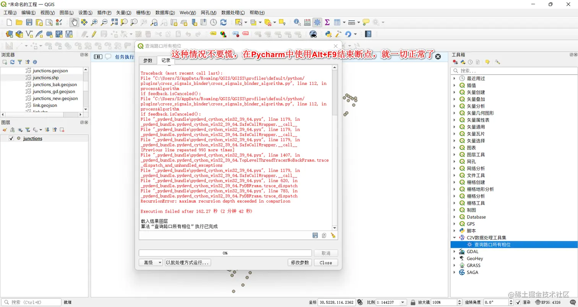Viewport: 578px width, 307px height.
Task: Focus the toolbox search field
Action: [x=515, y=71]
